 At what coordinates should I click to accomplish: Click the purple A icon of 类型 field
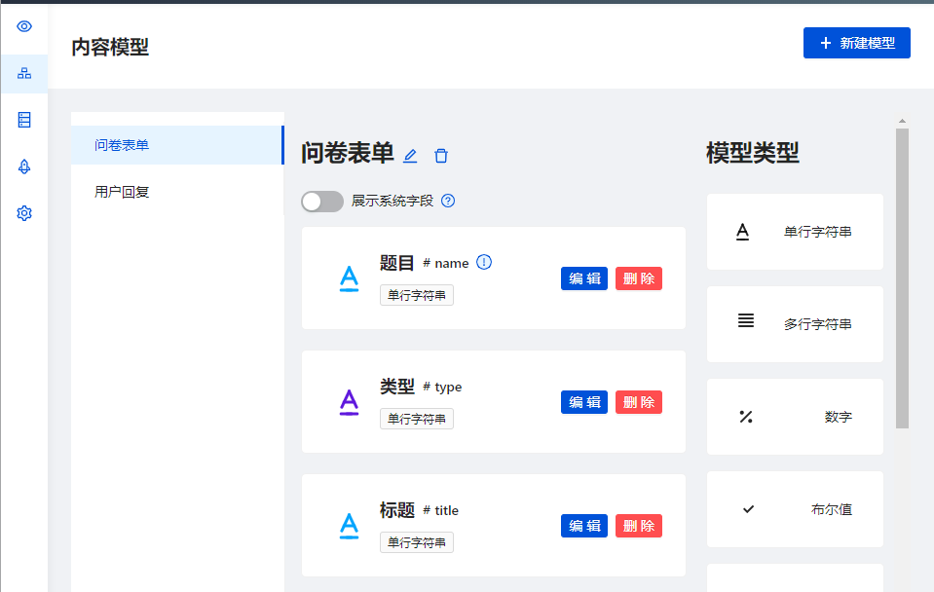[x=349, y=402]
